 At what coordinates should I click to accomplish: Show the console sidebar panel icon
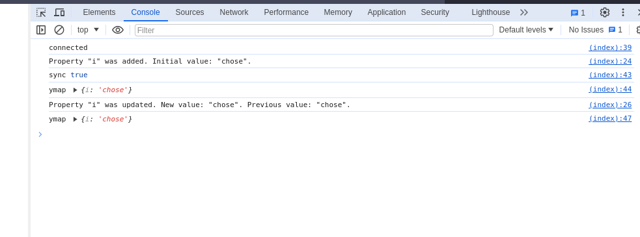[41, 30]
